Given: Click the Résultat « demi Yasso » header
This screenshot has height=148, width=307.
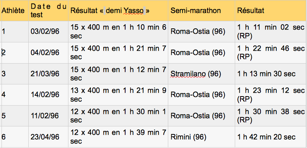Looking at the screenshot, I should point(118,11).
